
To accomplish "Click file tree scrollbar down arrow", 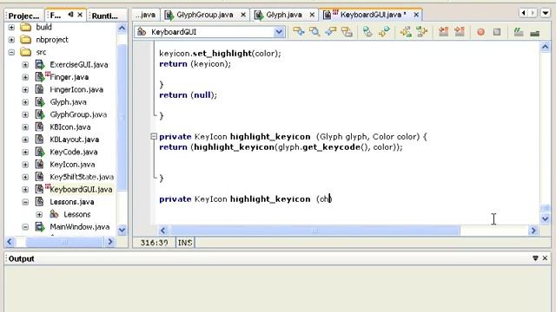I will (x=122, y=231).
